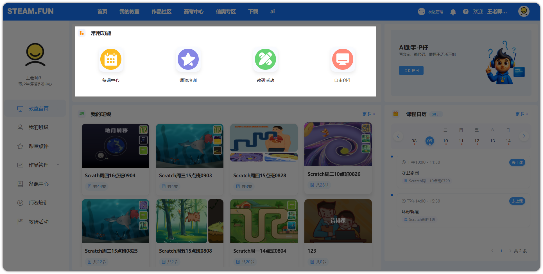This screenshot has width=543, height=274.
Task: Go to next week in calendar
Action: click(x=524, y=136)
